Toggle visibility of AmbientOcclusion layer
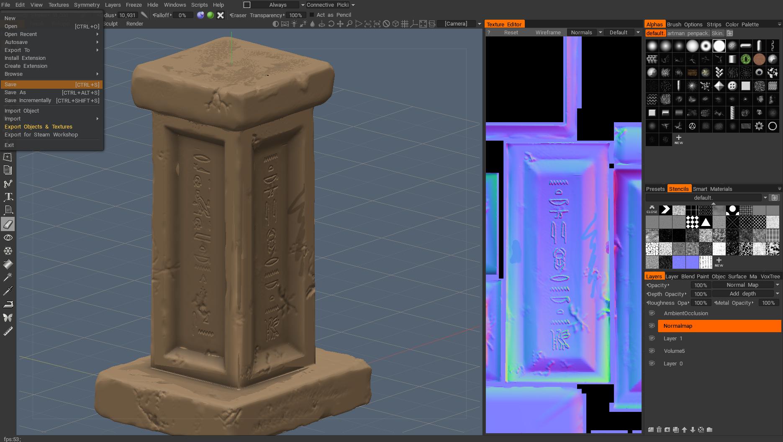The height and width of the screenshot is (442, 783). [652, 313]
